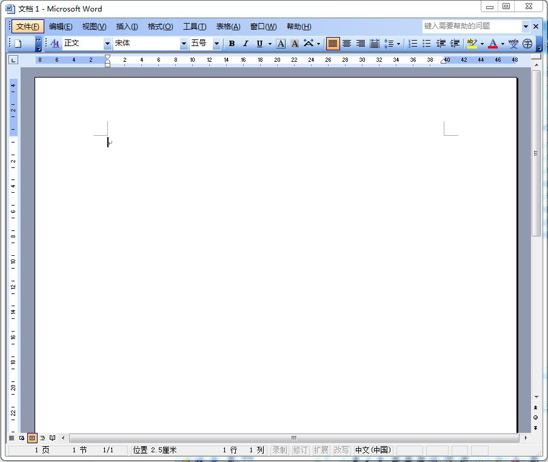Open the highlight color dropdown arrow
This screenshot has width=548, height=462.
coord(483,44)
